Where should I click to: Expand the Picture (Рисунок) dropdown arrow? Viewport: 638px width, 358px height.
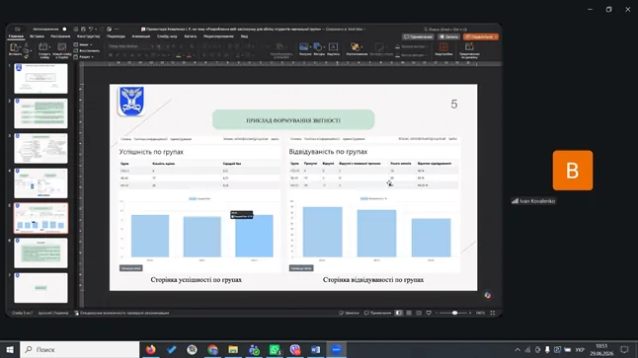coord(310,47)
